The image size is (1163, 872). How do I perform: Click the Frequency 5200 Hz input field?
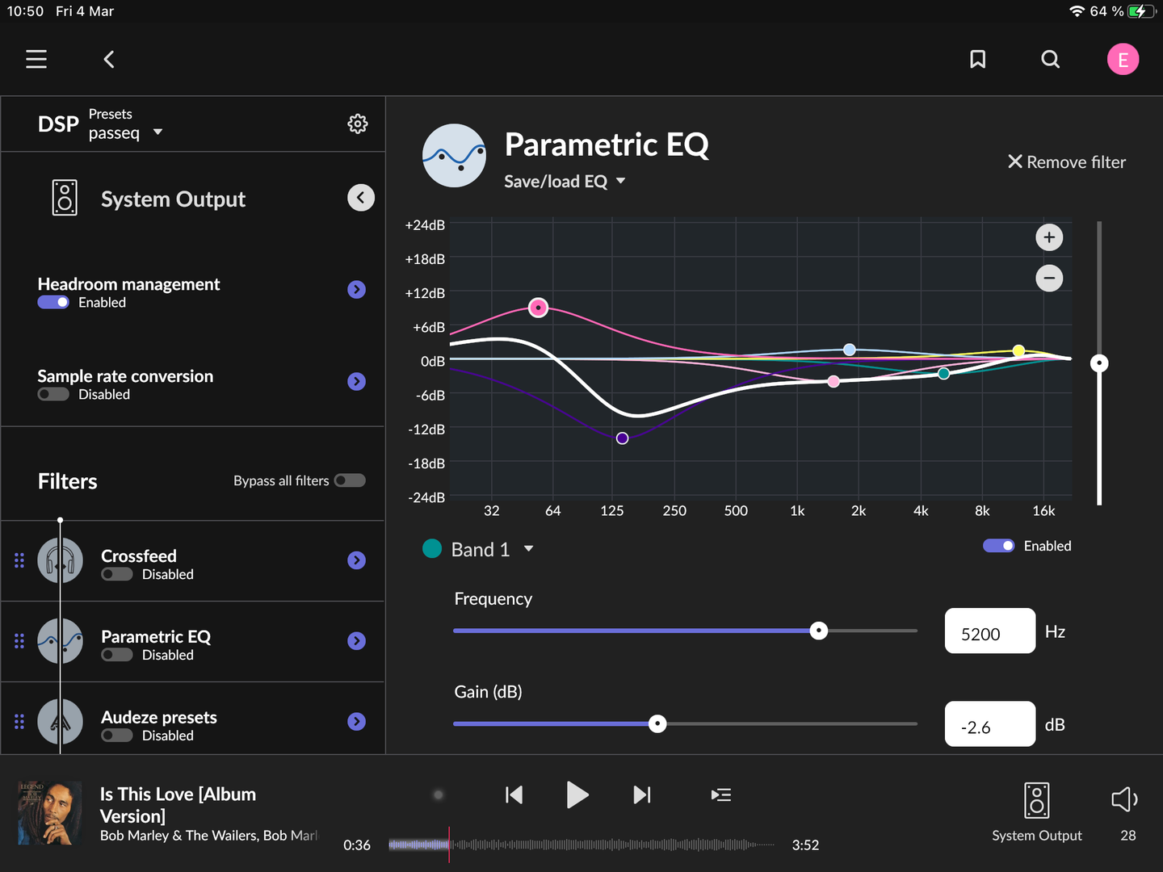coord(990,631)
